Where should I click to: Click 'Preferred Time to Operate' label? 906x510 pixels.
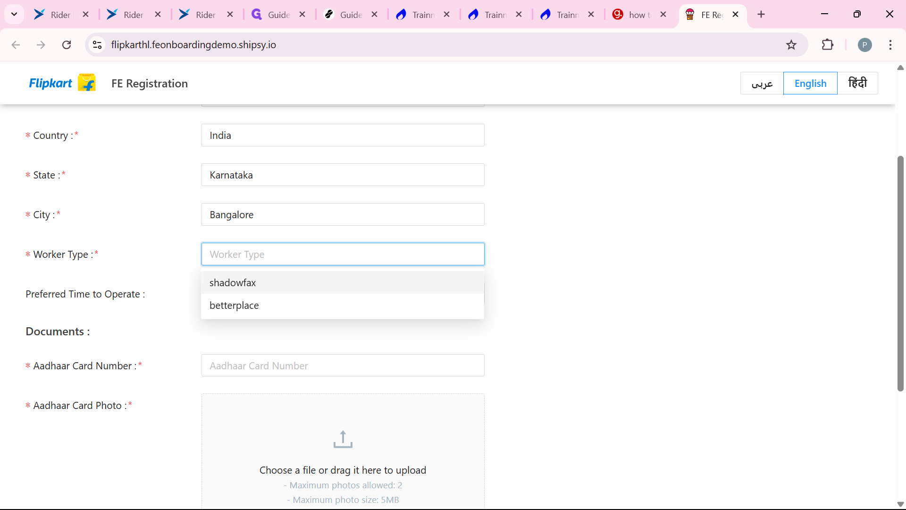(85, 294)
